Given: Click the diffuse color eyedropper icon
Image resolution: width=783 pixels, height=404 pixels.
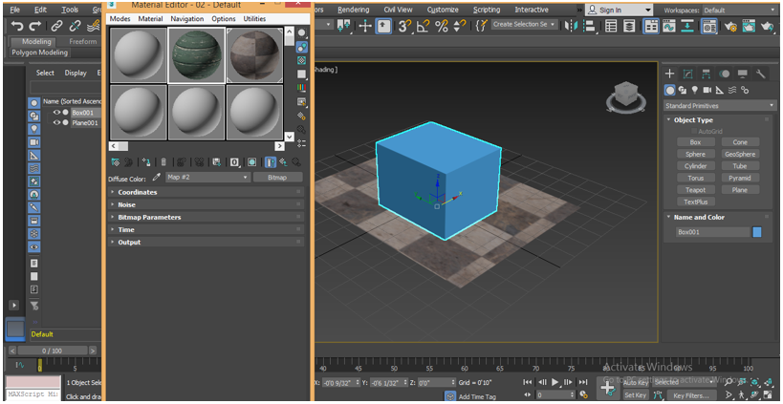Looking at the screenshot, I should pos(157,178).
